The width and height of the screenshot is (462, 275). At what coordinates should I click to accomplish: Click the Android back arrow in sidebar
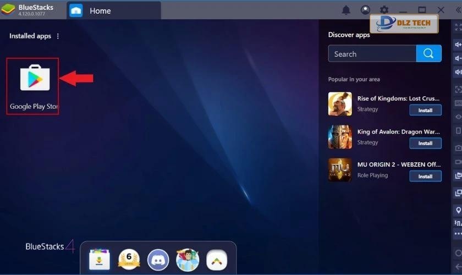coord(458,267)
